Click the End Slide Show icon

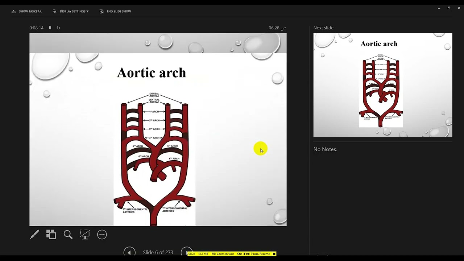(x=101, y=11)
